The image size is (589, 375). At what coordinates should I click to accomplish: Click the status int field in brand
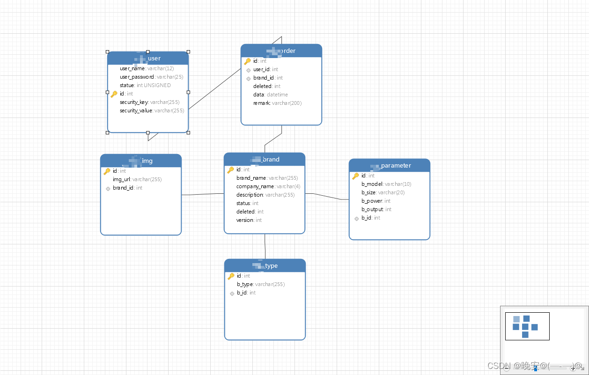(248, 204)
